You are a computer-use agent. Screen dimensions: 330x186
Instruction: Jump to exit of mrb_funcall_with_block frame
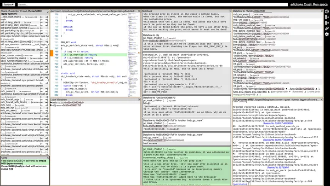[x=46, y=102]
